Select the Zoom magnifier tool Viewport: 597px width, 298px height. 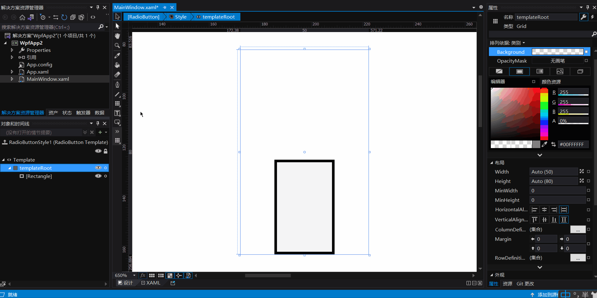[117, 46]
